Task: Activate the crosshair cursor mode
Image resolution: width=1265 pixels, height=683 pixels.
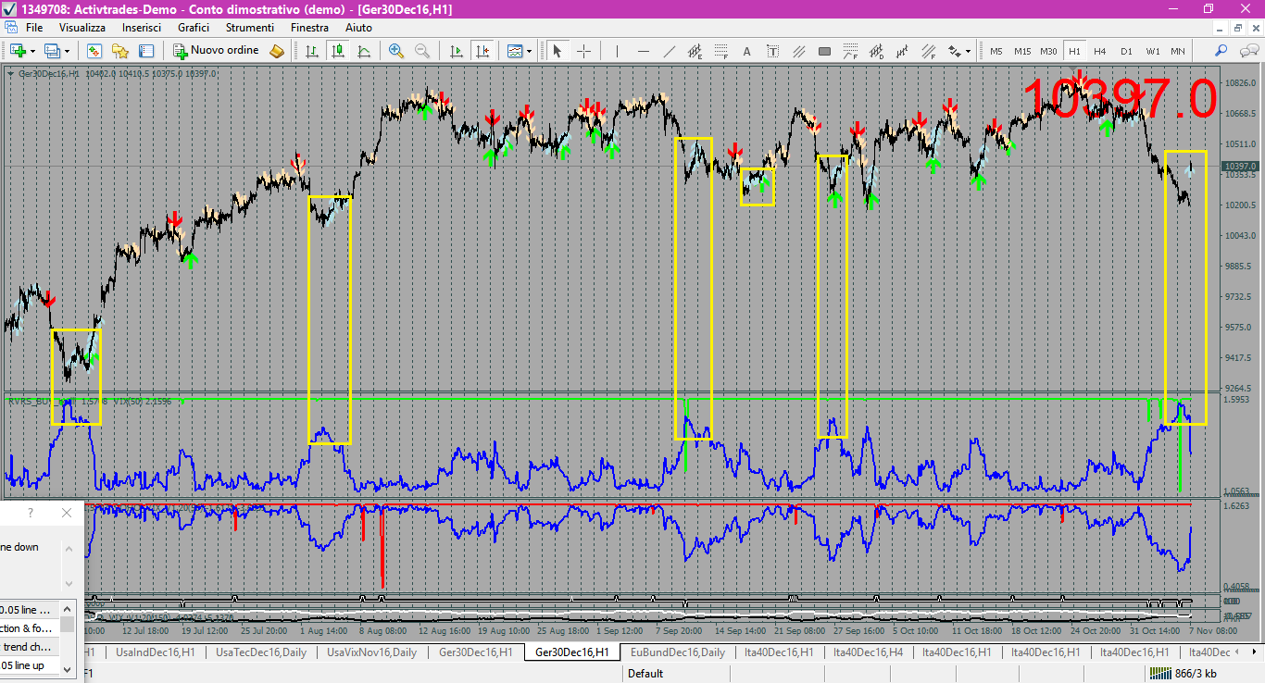Action: (583, 51)
